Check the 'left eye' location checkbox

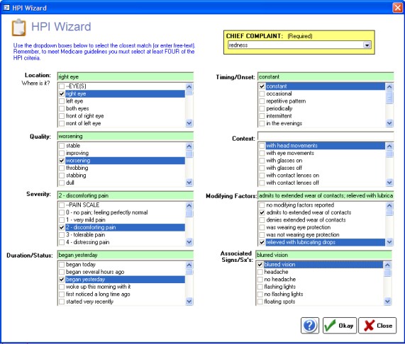pos(62,101)
